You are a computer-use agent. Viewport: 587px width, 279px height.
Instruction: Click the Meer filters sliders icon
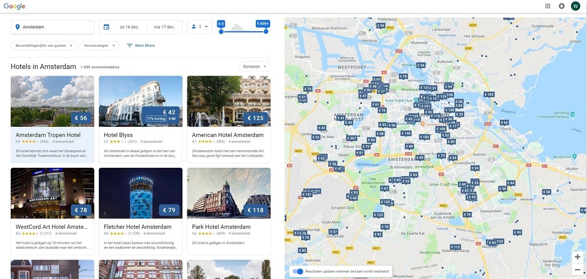pos(130,45)
